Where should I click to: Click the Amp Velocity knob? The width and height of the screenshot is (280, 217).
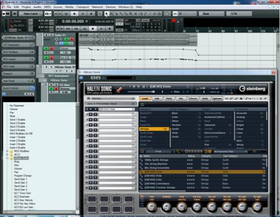coord(182,207)
